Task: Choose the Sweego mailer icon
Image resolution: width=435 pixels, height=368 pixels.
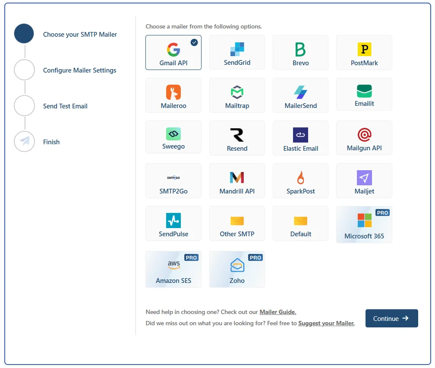Action: [173, 137]
